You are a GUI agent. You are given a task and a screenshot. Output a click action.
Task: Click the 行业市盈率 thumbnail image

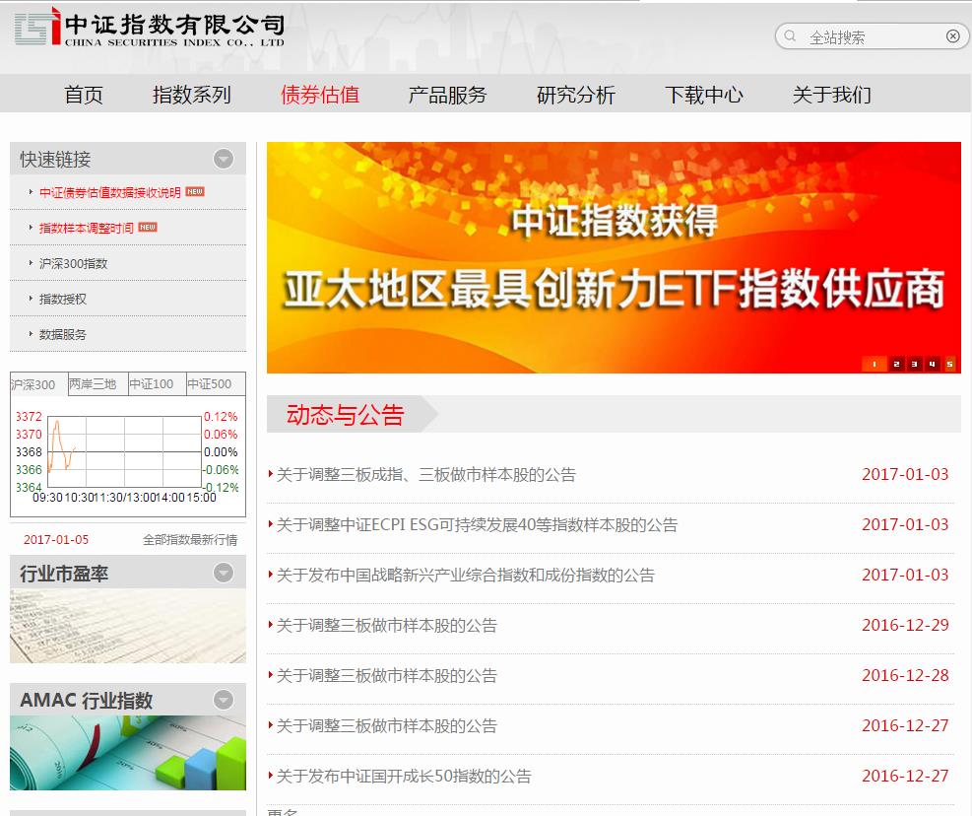click(x=128, y=626)
